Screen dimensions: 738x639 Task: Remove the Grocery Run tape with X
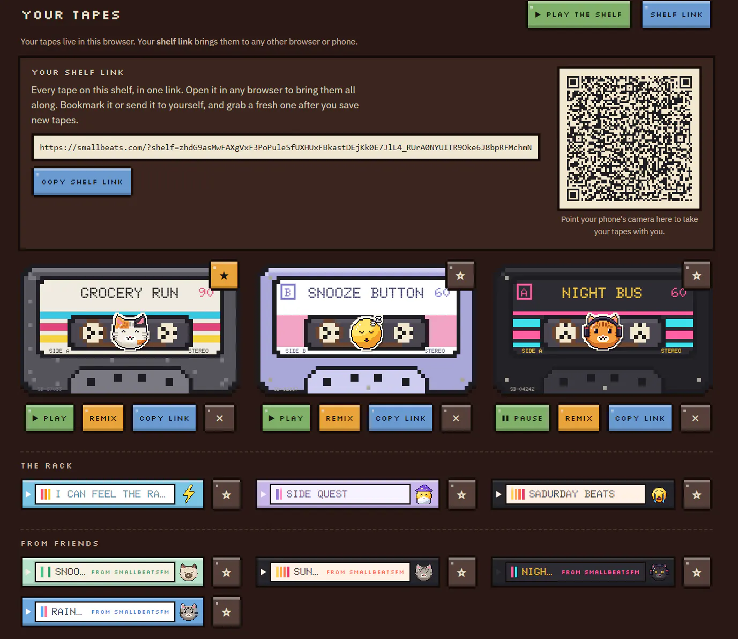pyautogui.click(x=220, y=418)
